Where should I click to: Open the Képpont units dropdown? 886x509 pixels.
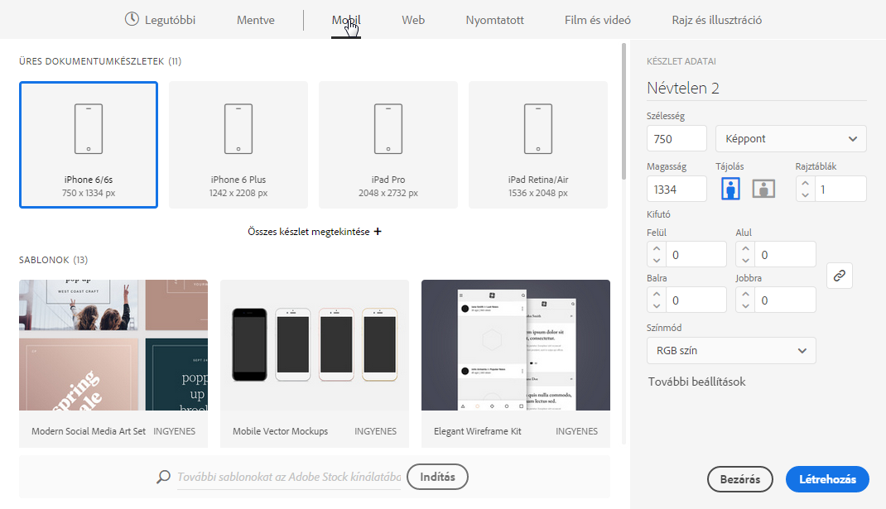[x=791, y=138]
